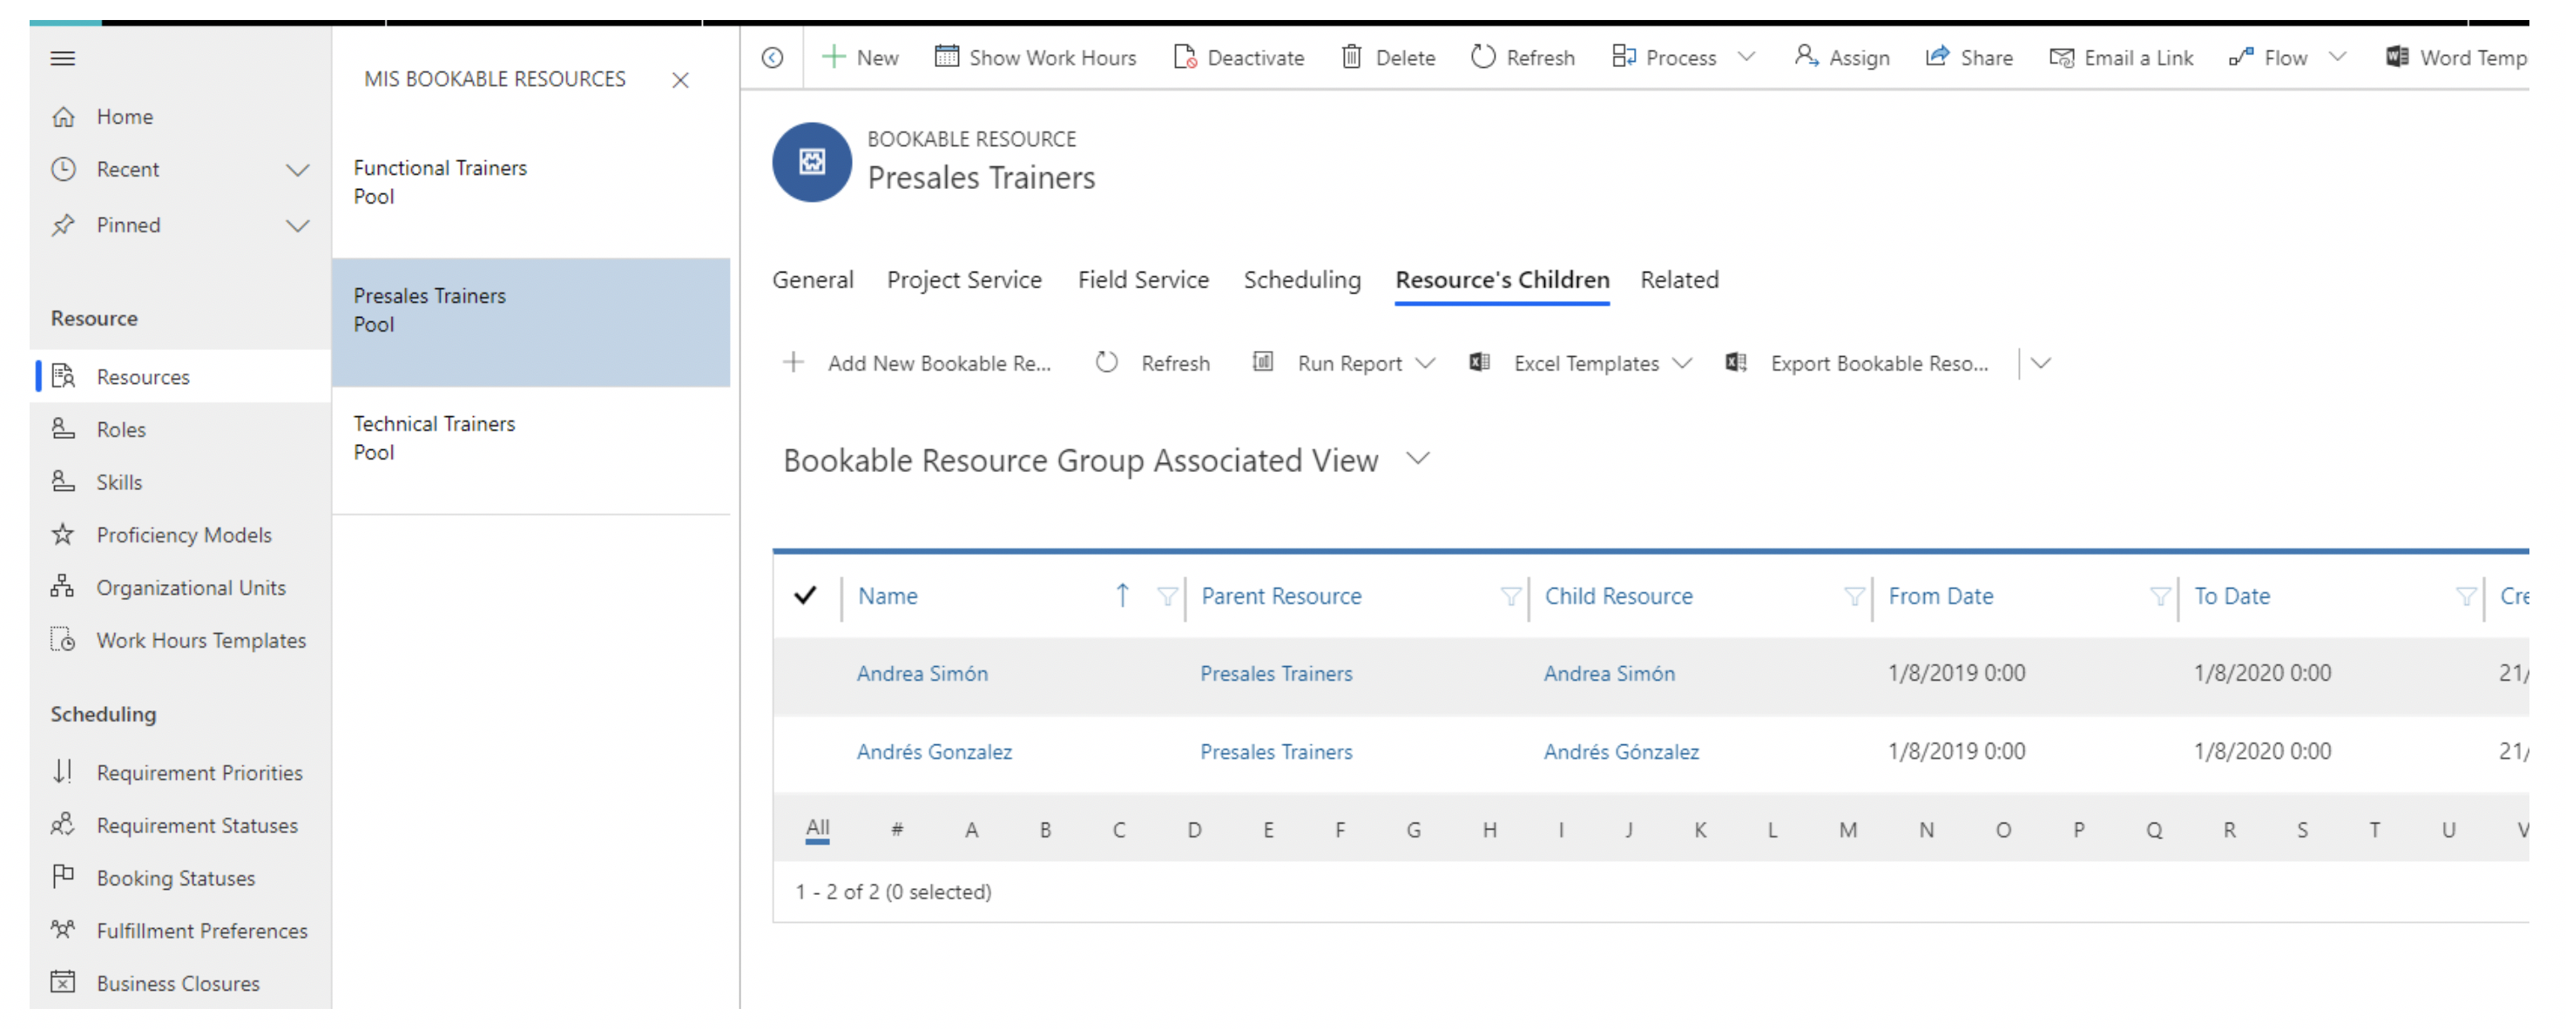Filter the Name column
2566x1029 pixels.
pyautogui.click(x=1166, y=597)
